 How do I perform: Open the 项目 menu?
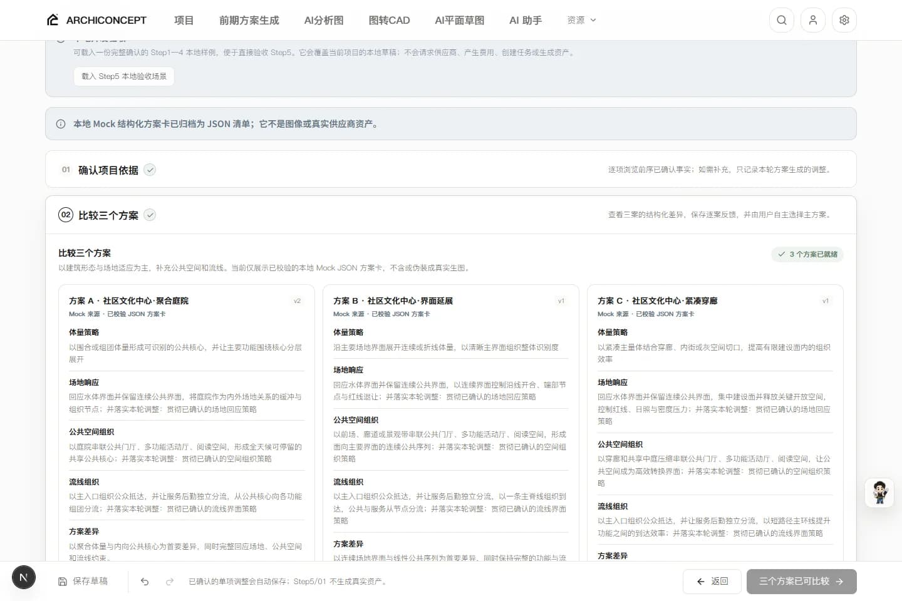[184, 20]
